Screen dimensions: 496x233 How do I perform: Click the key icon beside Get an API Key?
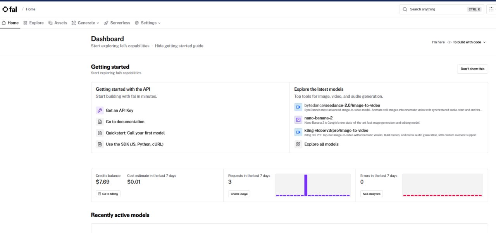pos(100,110)
